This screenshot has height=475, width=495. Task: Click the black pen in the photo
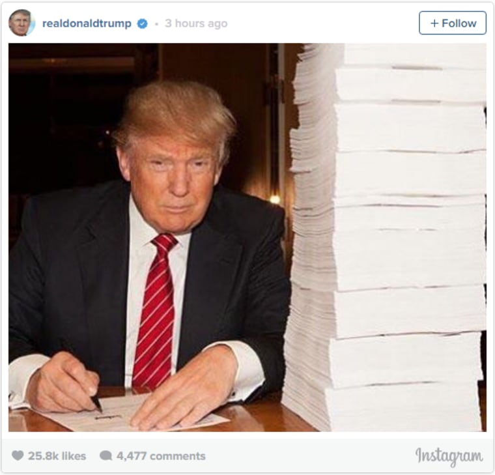coord(96,403)
